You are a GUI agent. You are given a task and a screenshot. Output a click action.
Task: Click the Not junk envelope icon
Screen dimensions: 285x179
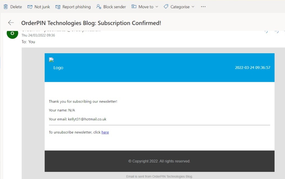30,7
